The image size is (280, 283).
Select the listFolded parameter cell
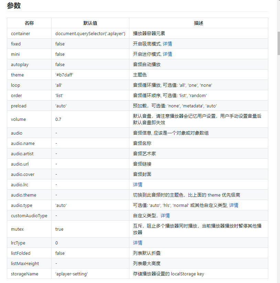(x=29, y=253)
